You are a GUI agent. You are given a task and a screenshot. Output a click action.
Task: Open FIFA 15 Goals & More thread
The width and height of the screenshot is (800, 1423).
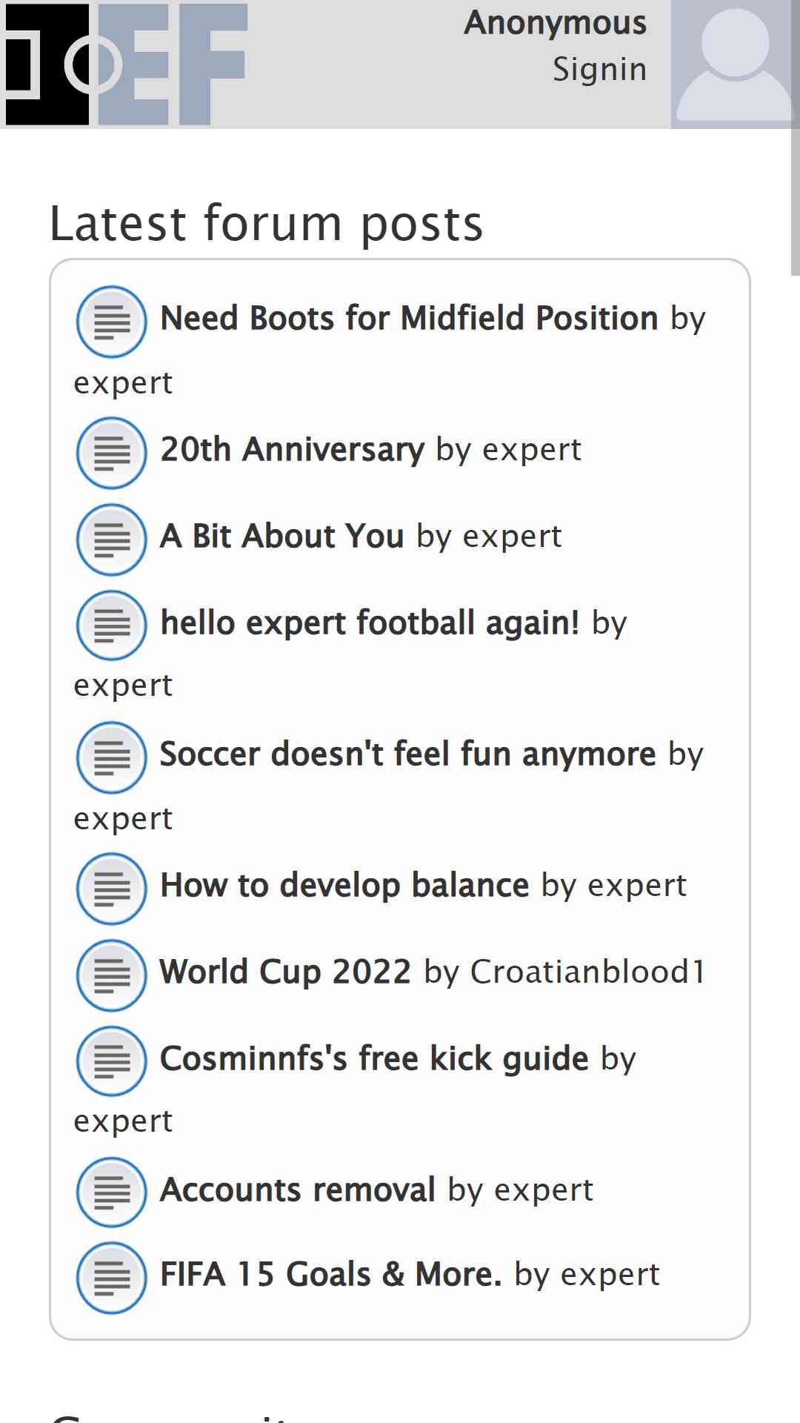331,1274
